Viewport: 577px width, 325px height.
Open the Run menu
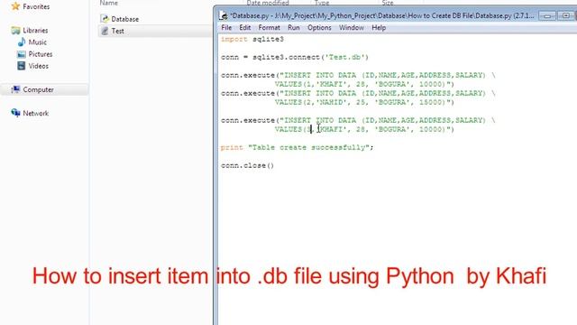click(x=294, y=28)
